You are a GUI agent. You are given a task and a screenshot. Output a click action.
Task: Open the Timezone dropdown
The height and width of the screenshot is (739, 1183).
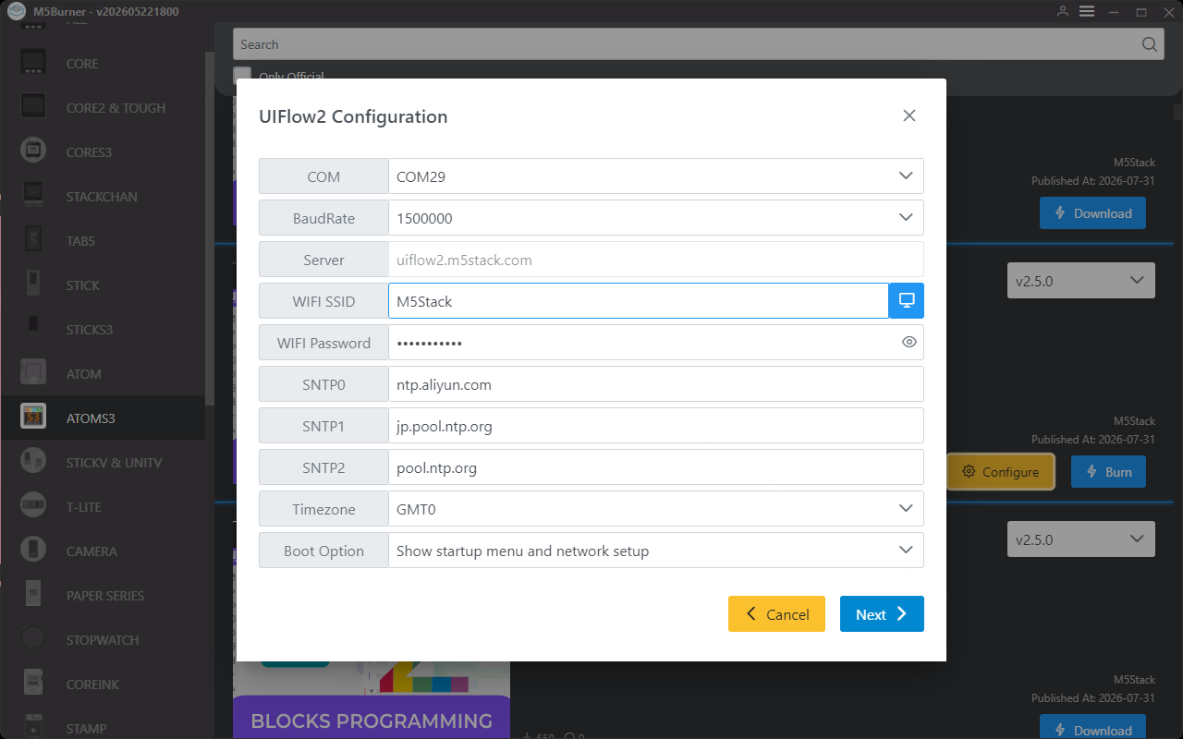[656, 509]
